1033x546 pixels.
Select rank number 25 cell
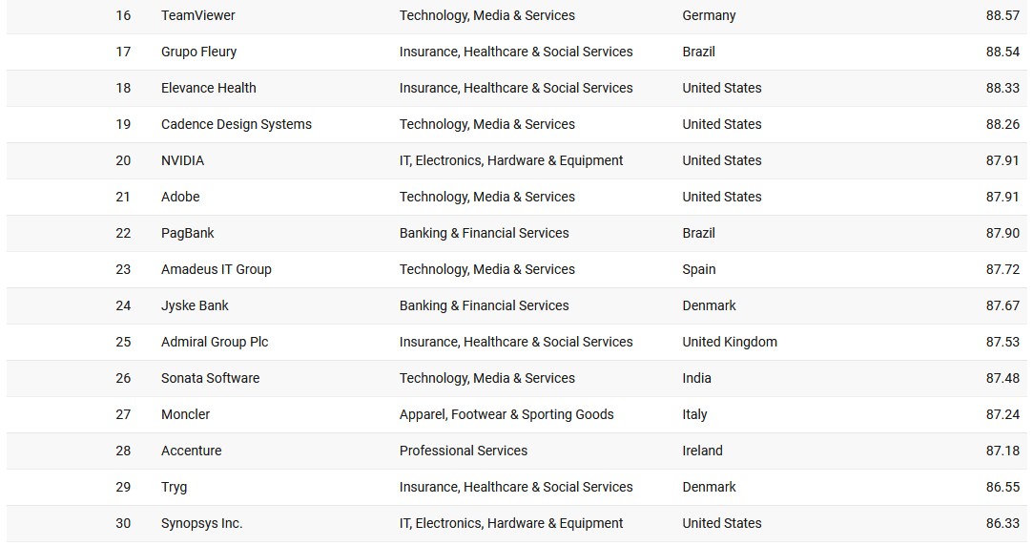(x=122, y=342)
